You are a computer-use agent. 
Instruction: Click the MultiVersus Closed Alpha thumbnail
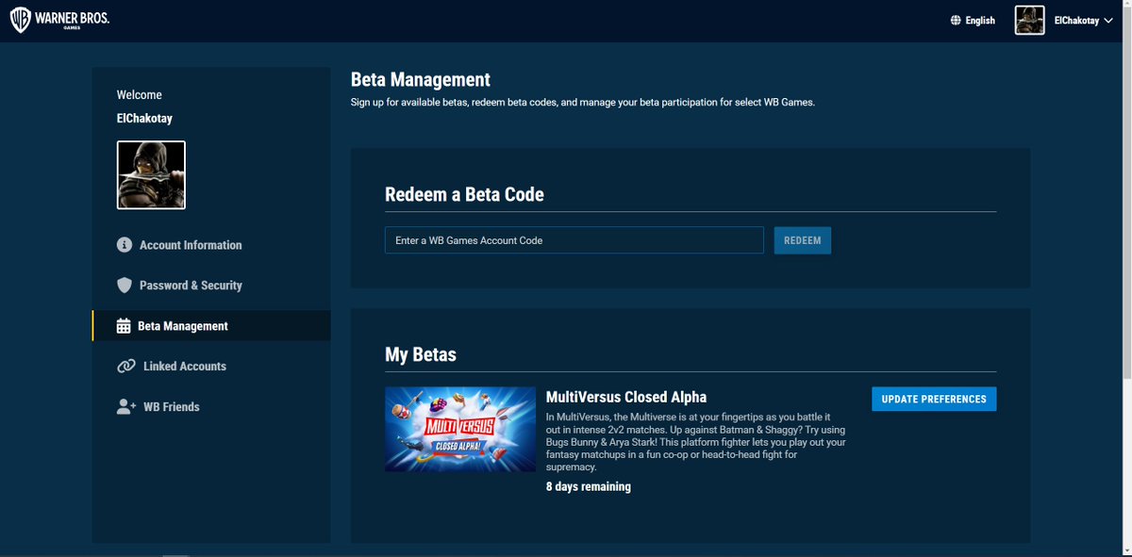(460, 429)
